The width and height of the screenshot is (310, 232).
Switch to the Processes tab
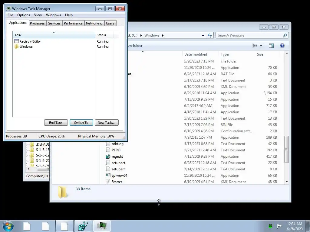coord(37,23)
